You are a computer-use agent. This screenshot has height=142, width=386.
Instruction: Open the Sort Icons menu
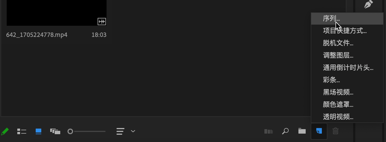pos(120,131)
